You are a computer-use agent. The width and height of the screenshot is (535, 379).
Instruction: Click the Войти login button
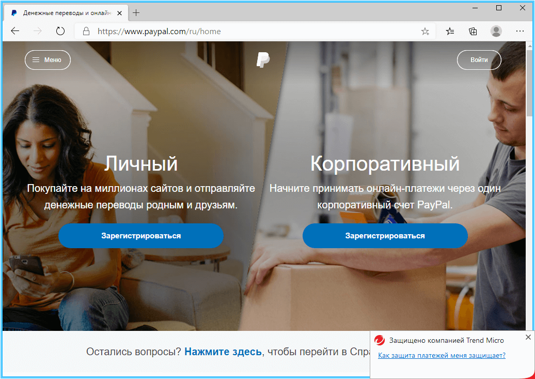click(479, 60)
